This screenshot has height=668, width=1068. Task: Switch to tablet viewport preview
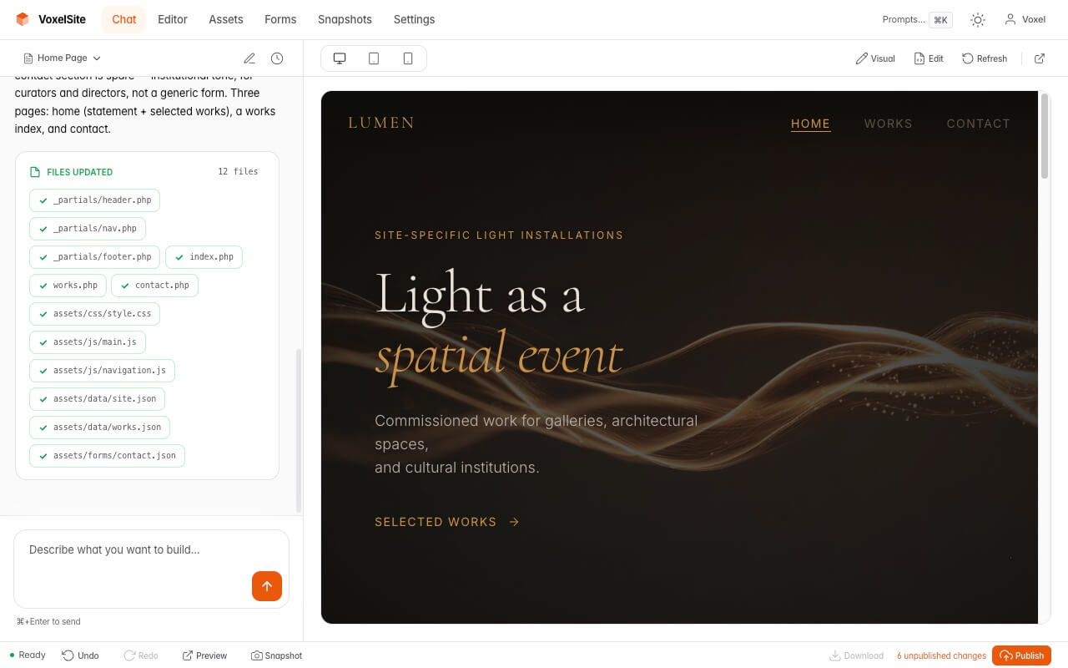374,58
